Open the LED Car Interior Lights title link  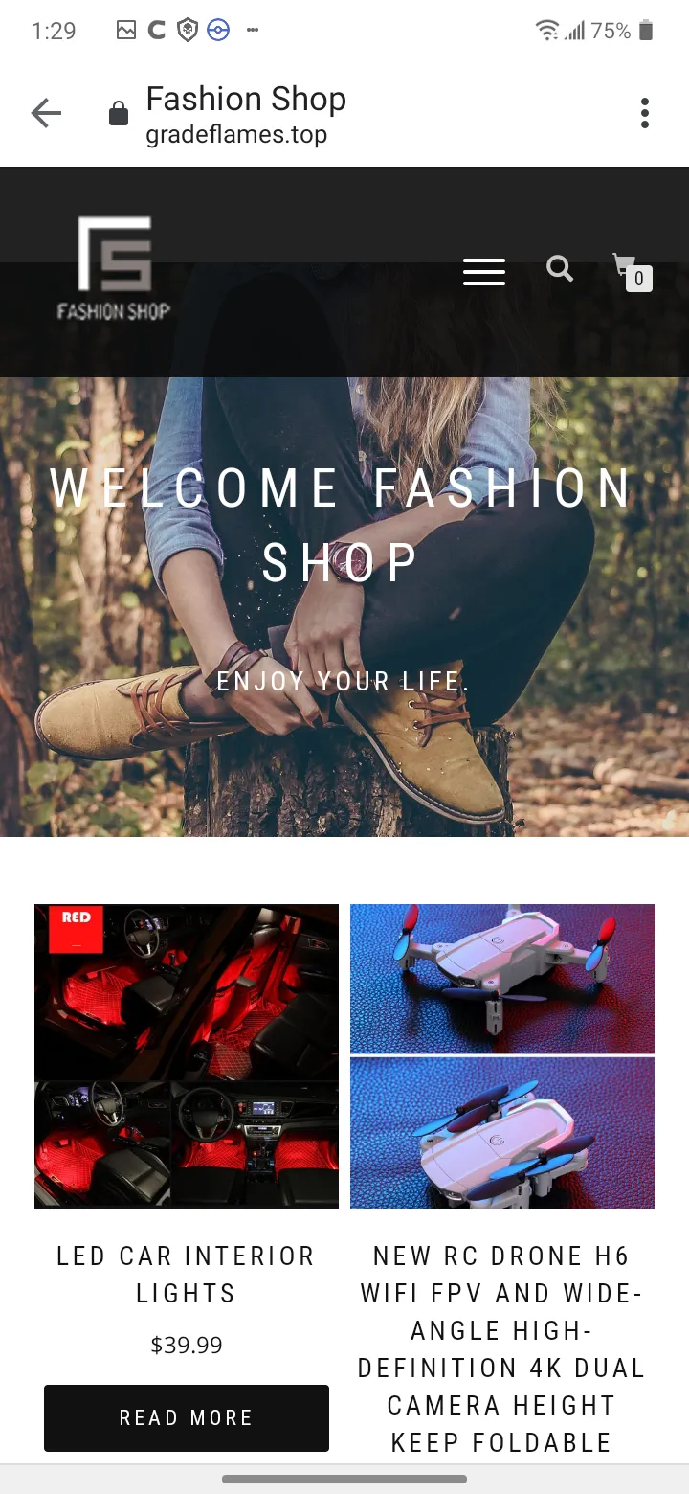point(186,1275)
